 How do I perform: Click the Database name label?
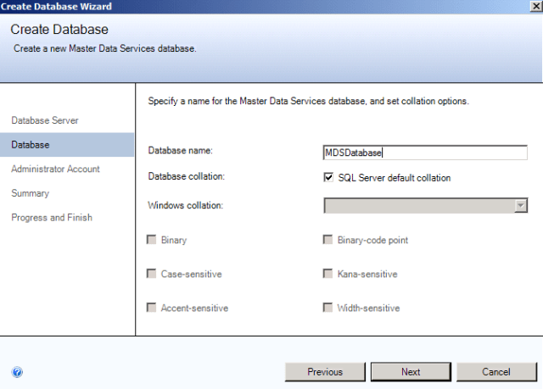click(x=180, y=150)
